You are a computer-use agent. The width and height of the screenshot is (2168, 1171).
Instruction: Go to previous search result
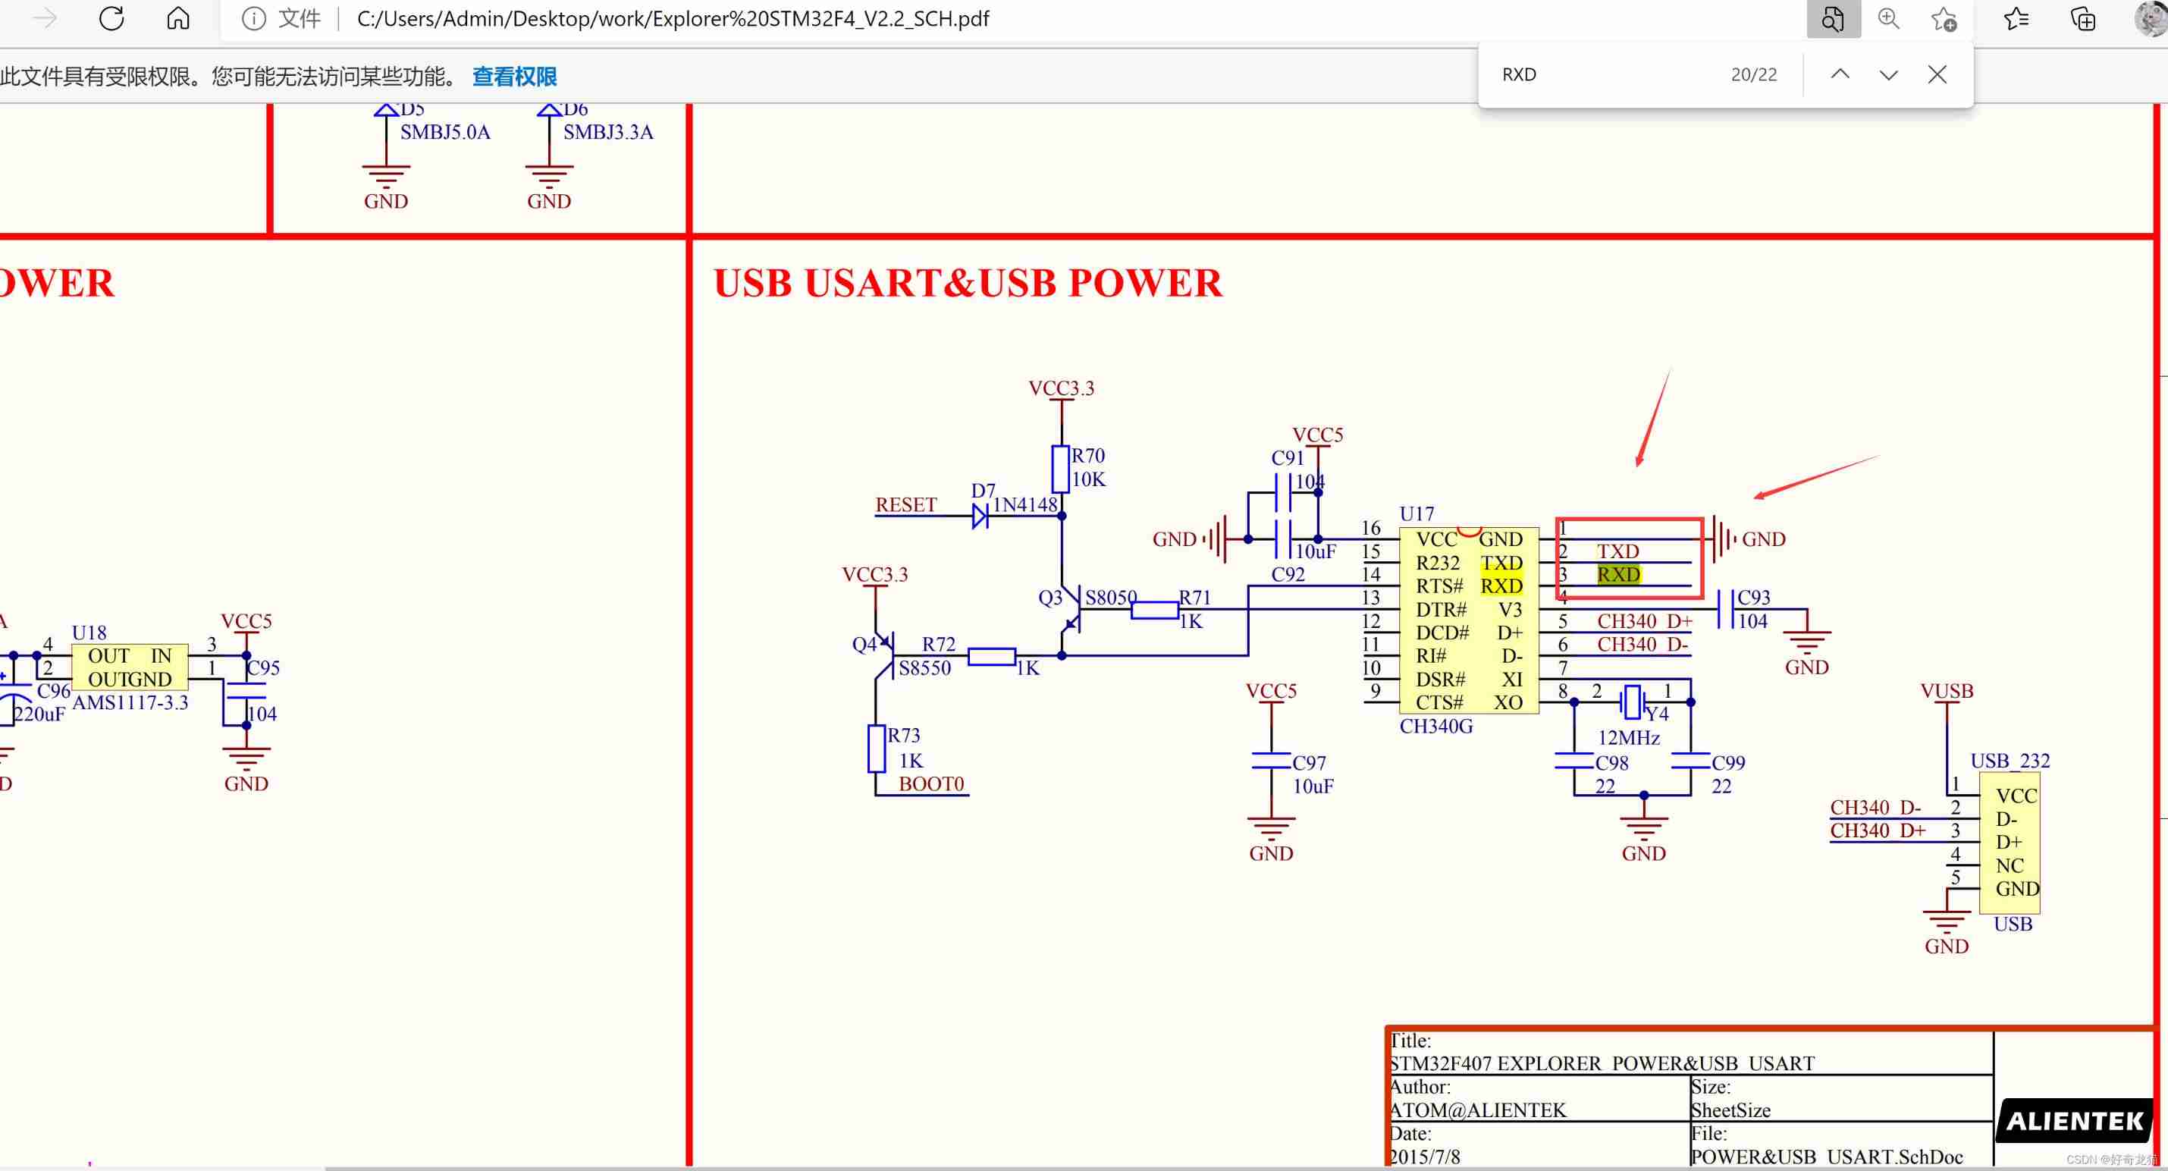[x=1840, y=74]
